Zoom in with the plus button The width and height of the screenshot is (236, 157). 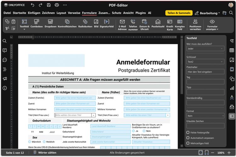229,153
